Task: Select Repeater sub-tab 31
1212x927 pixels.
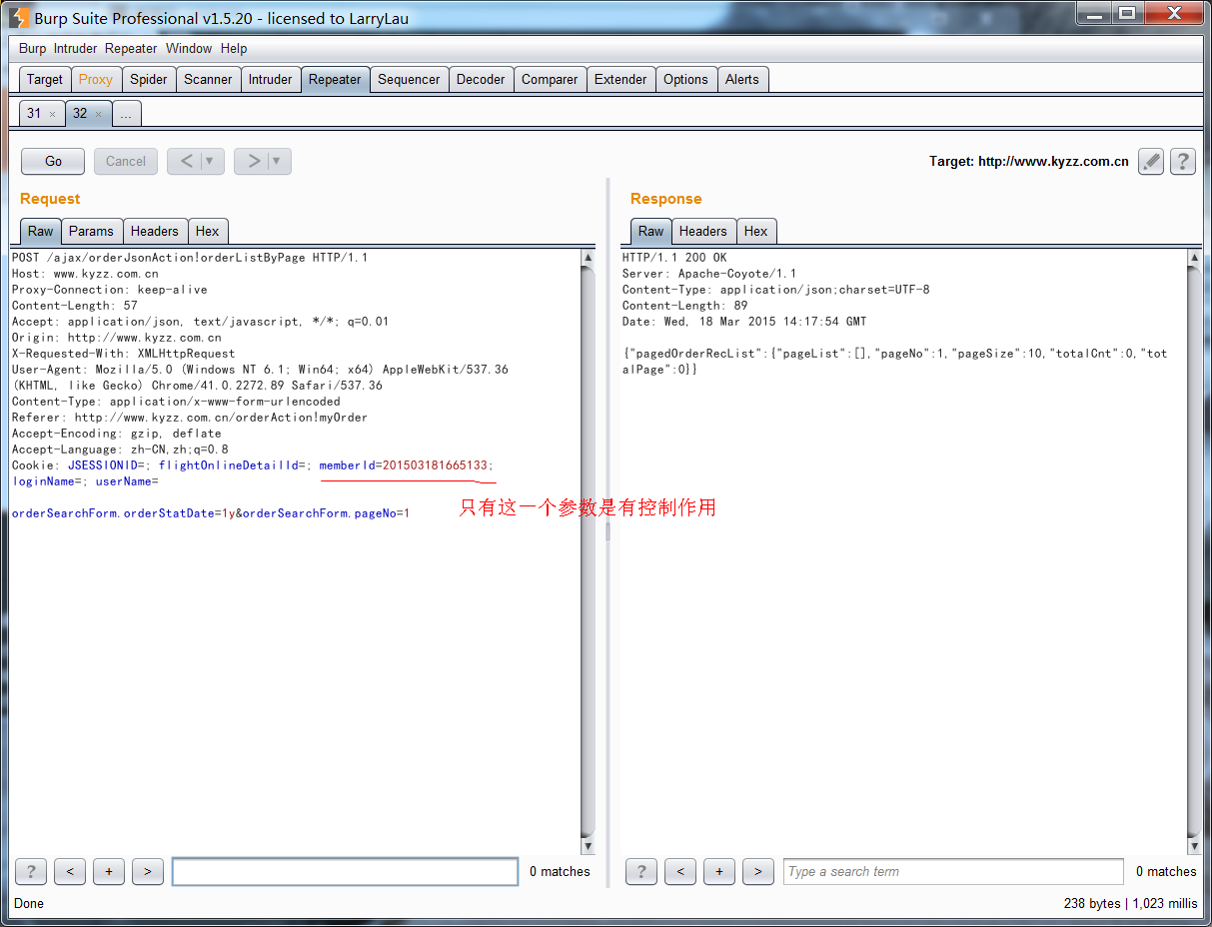Action: [x=34, y=113]
